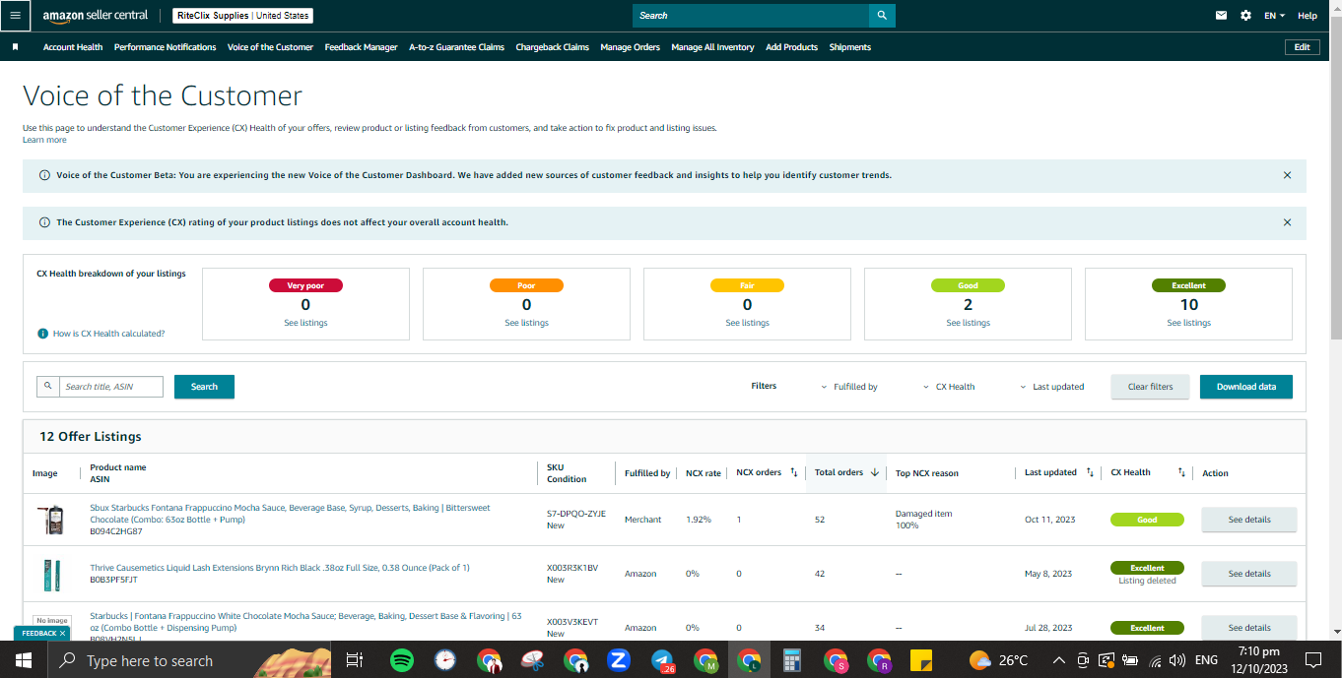This screenshot has width=1342, height=678.
Task: See details for Sbux Starbucks Fontana listing
Action: (1248, 520)
